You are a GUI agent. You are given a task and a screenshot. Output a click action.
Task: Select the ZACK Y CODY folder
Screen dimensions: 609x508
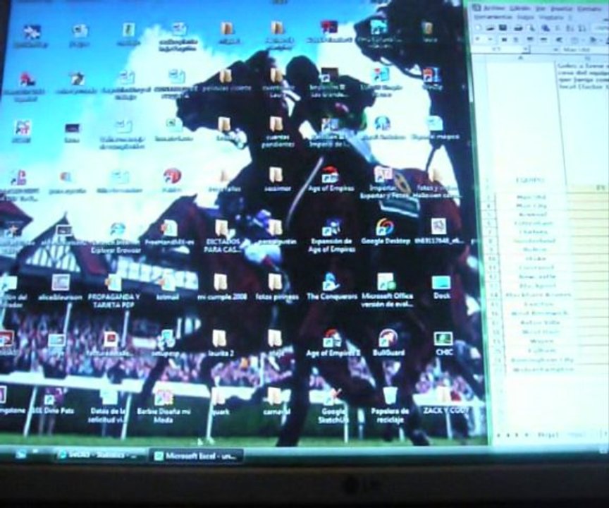(446, 401)
